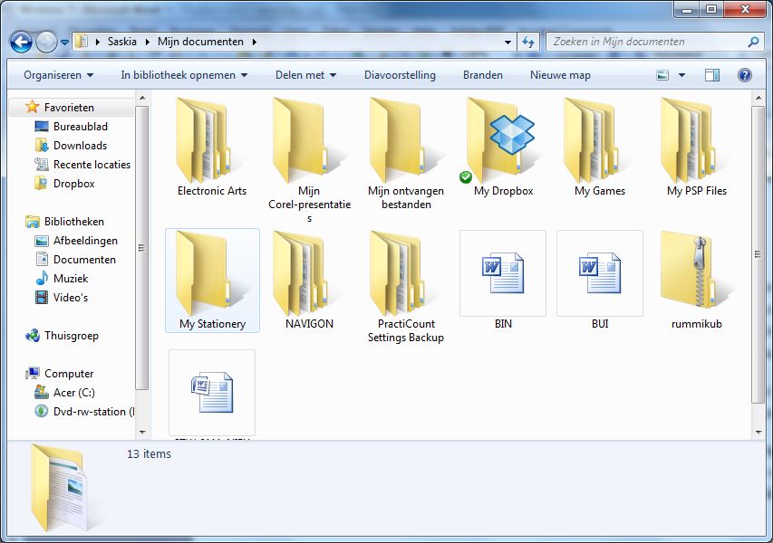773x543 pixels.
Task: Select the My PSP Files folder
Action: [697, 148]
